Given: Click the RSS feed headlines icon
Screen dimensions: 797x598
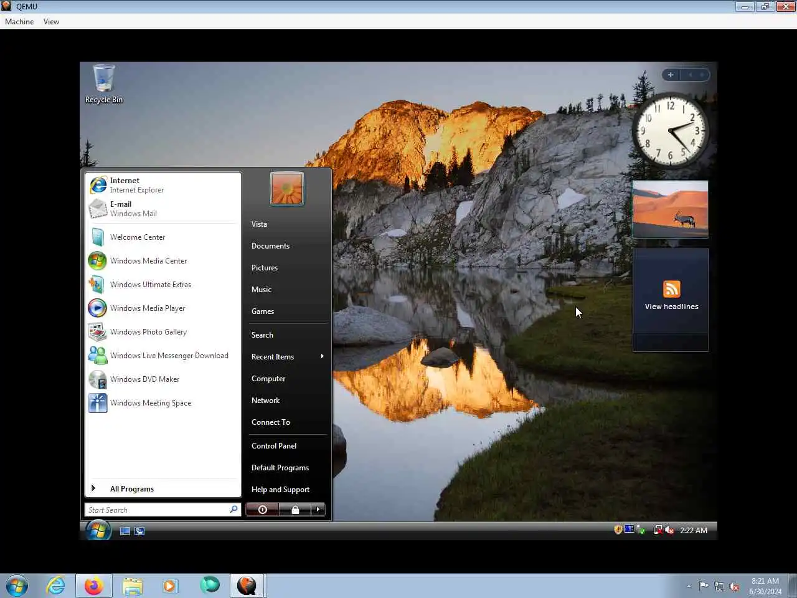Looking at the screenshot, I should [x=671, y=289].
